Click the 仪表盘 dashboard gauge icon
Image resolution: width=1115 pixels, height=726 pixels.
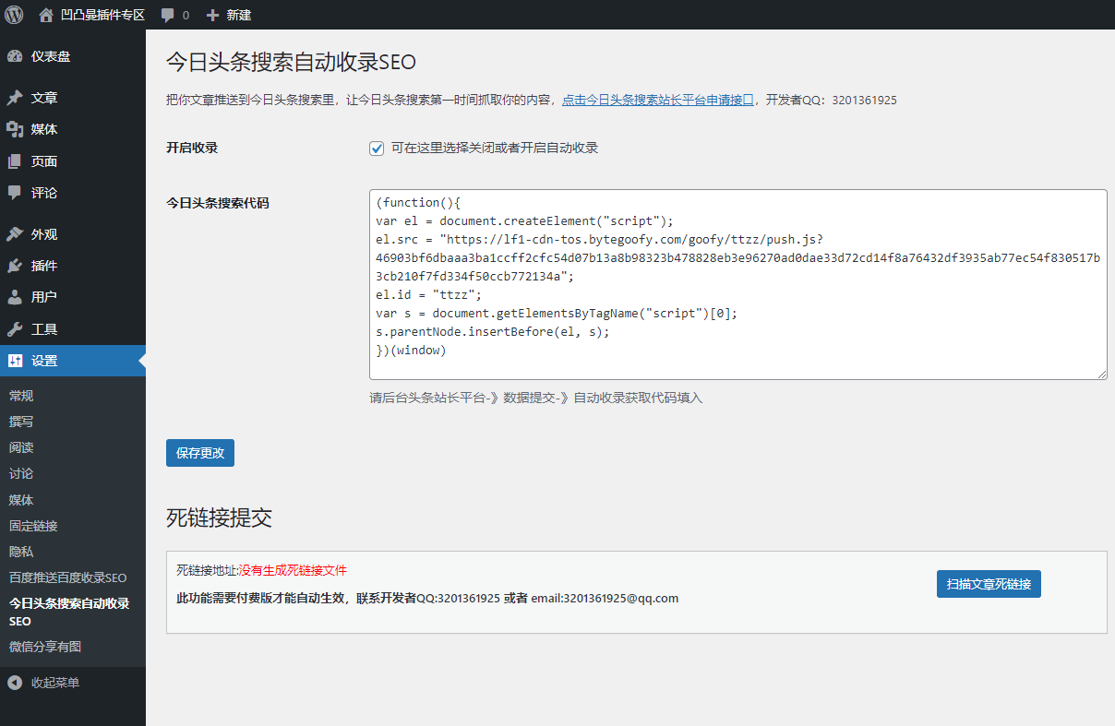click(15, 56)
